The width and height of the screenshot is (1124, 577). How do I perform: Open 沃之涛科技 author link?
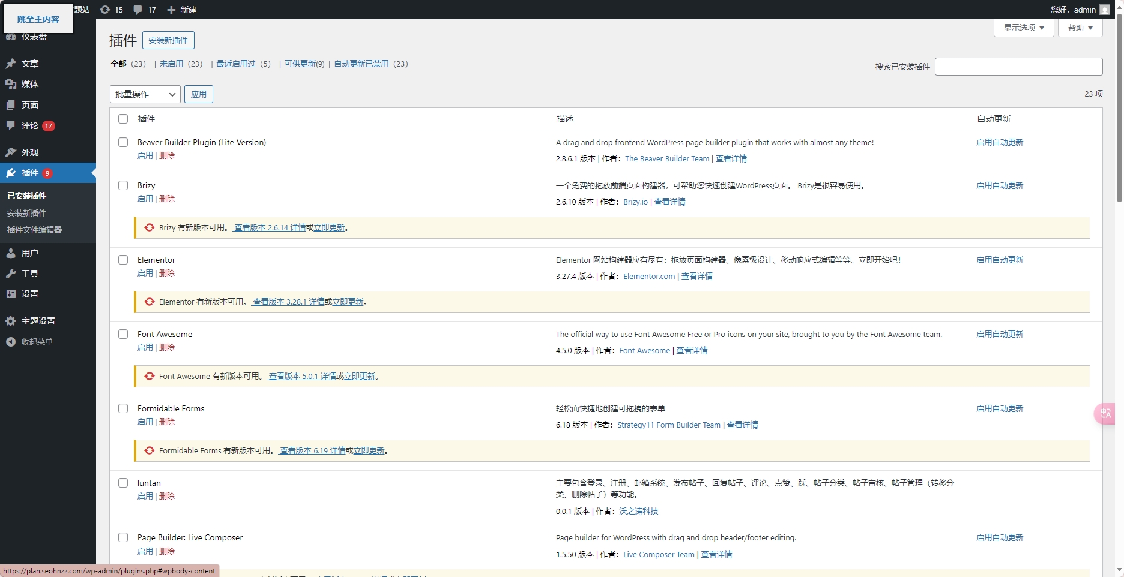coord(639,511)
